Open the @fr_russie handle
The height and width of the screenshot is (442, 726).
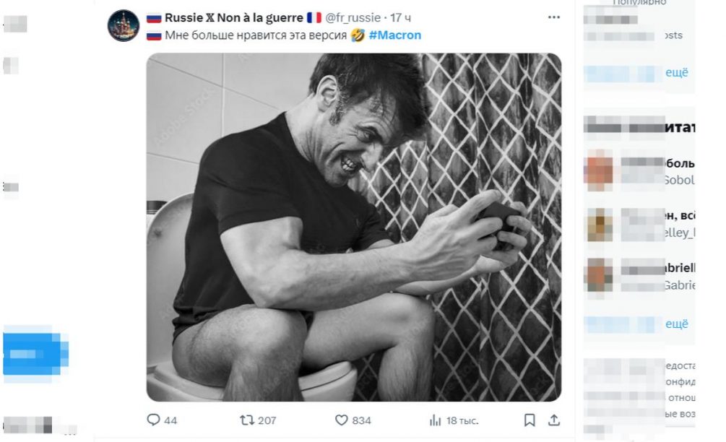pos(354,17)
